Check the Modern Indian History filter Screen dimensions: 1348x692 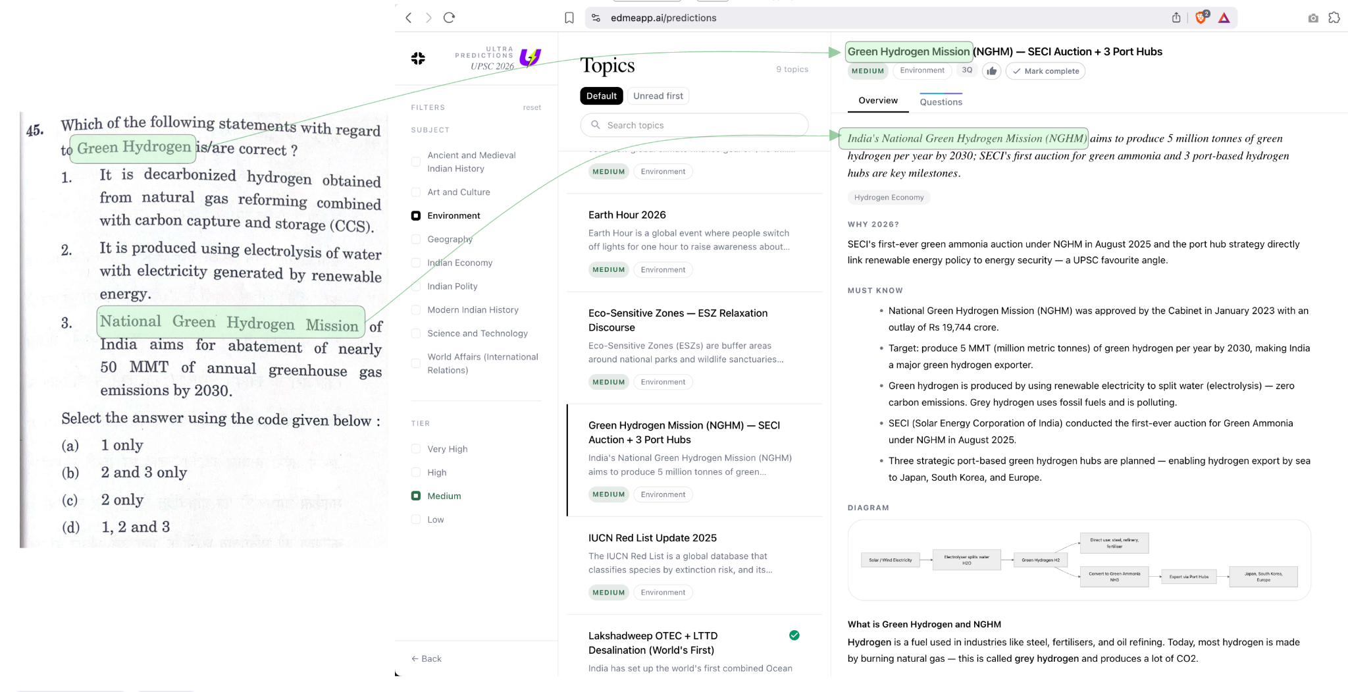pyautogui.click(x=416, y=310)
